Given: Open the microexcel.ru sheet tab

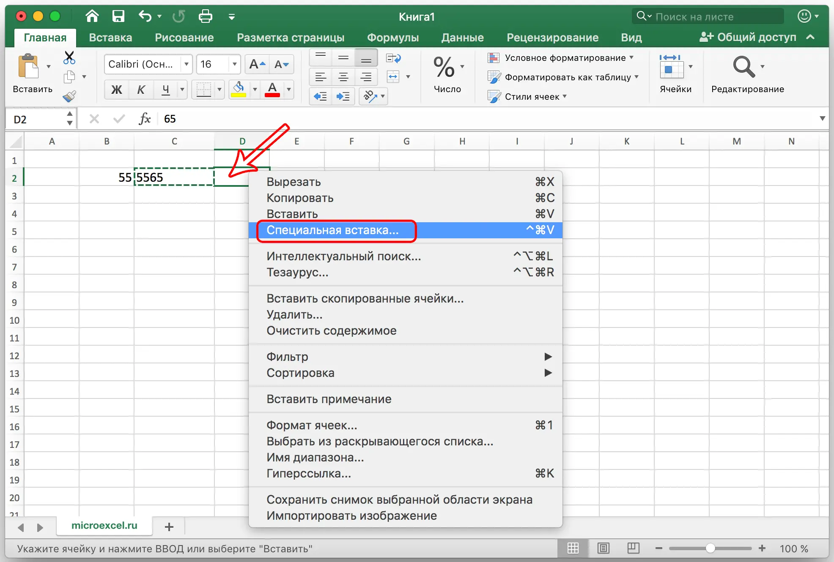Looking at the screenshot, I should 104,525.
